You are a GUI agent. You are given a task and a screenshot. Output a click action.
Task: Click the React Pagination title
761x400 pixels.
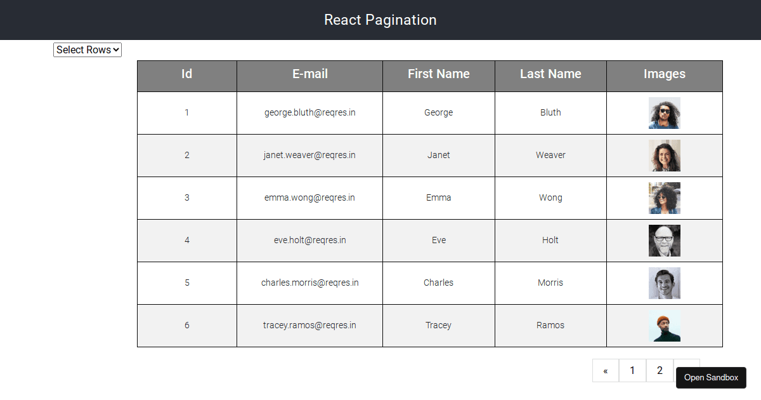380,20
